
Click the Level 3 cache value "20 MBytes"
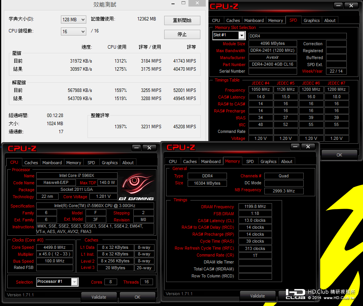115,268
